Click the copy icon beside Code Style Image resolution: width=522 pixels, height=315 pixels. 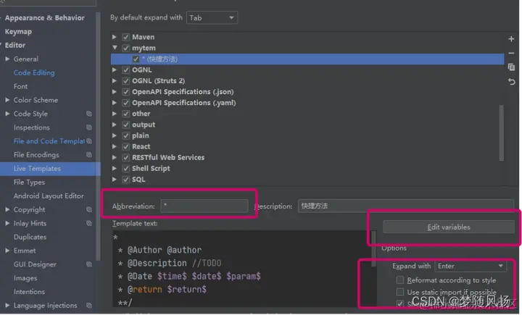(x=89, y=114)
